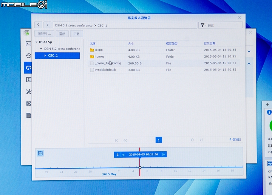
Task: Select the homes folder name
Action: [x=99, y=57]
